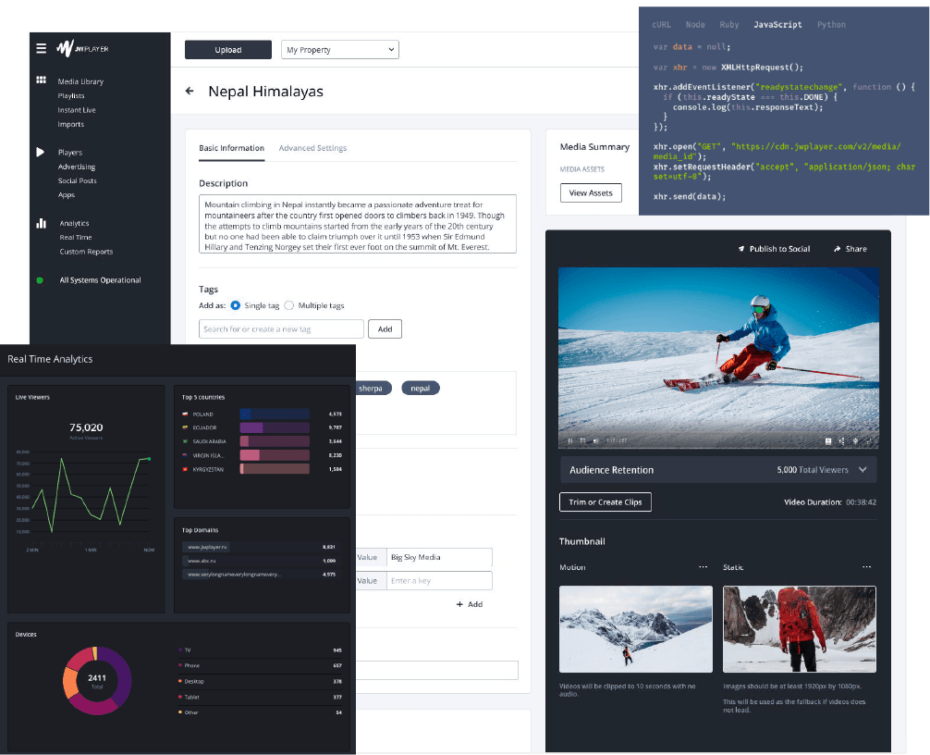The image size is (930, 755).
Task: Open the hamburger menu in sidebar
Action: point(41,49)
